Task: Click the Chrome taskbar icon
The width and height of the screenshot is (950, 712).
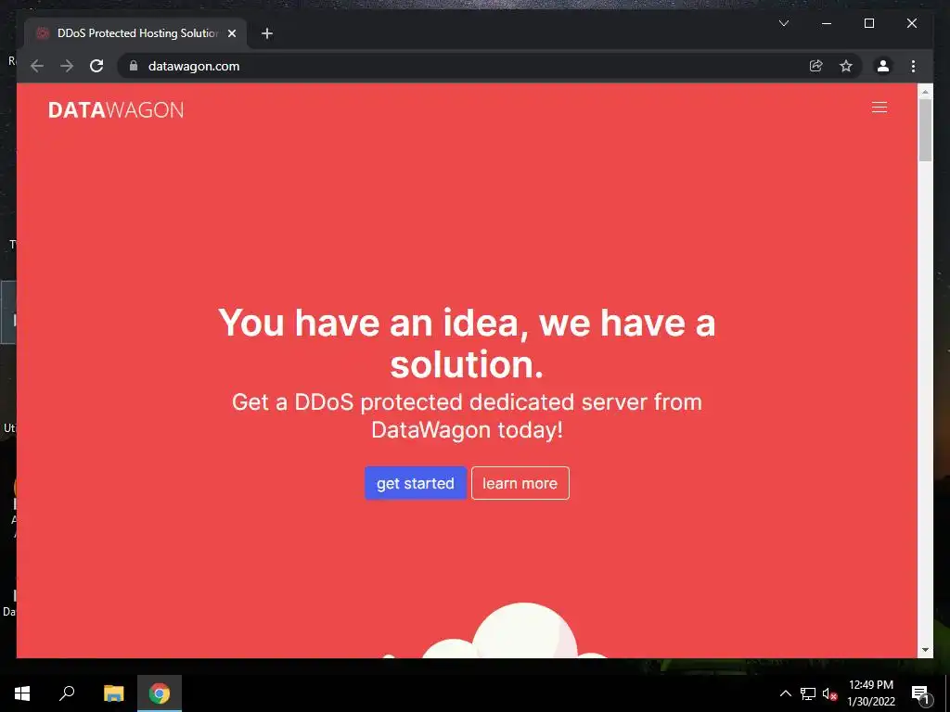Action: pyautogui.click(x=160, y=693)
